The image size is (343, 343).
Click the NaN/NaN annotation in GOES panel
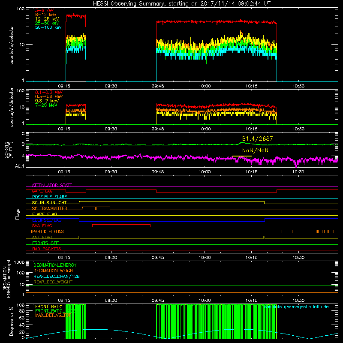[x=255, y=150]
